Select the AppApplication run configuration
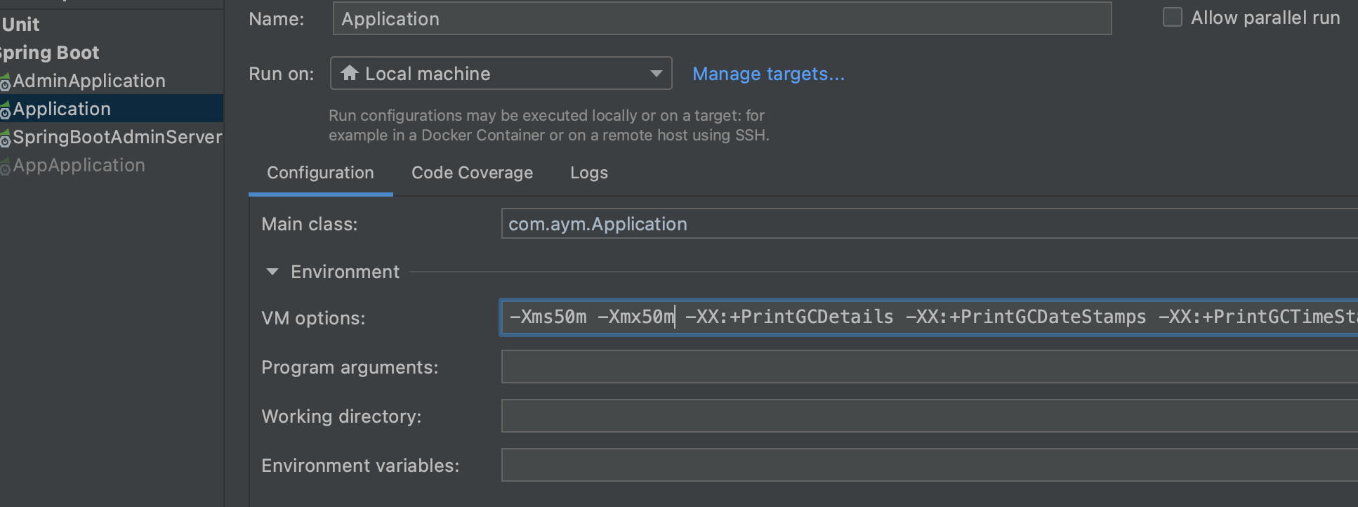This screenshot has width=1358, height=507. 79,166
